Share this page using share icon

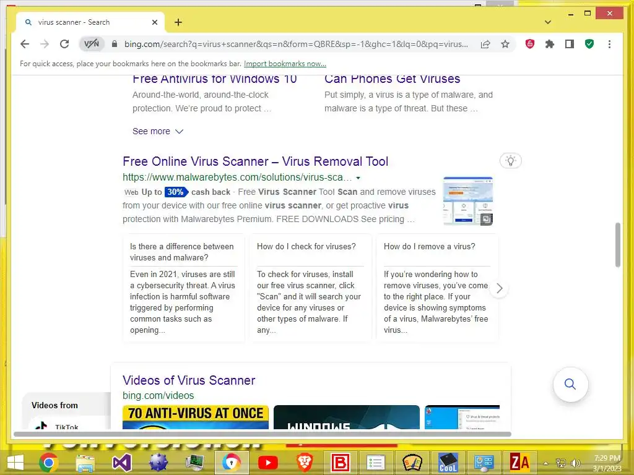pyautogui.click(x=485, y=44)
